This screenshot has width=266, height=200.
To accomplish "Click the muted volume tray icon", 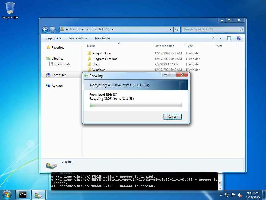I will click(x=240, y=195).
